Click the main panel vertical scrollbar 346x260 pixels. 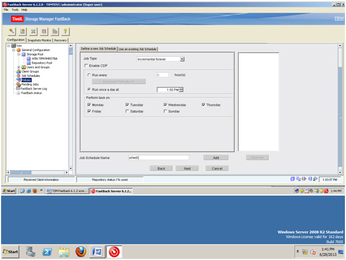coord(340,109)
